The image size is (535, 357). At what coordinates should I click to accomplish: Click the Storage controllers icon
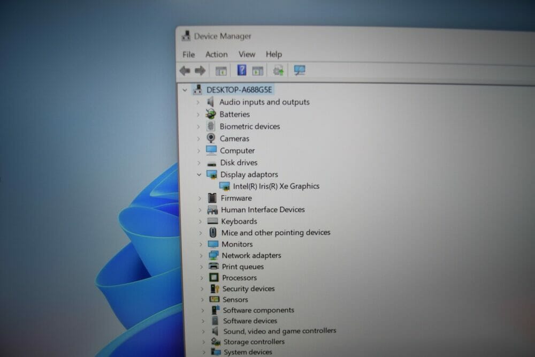pyautogui.click(x=216, y=341)
